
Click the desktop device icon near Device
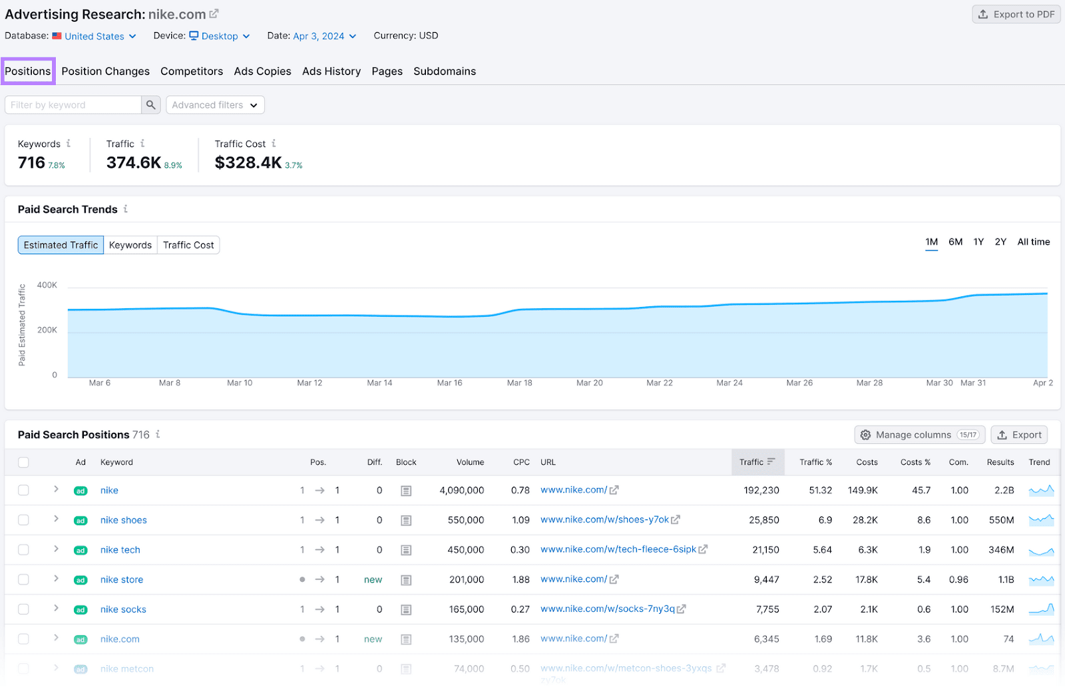tap(192, 36)
